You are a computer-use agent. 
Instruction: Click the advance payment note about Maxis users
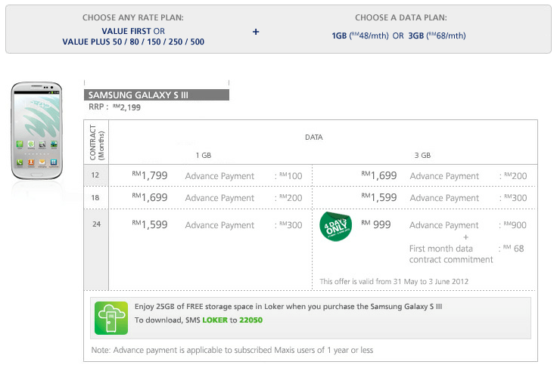(232, 350)
